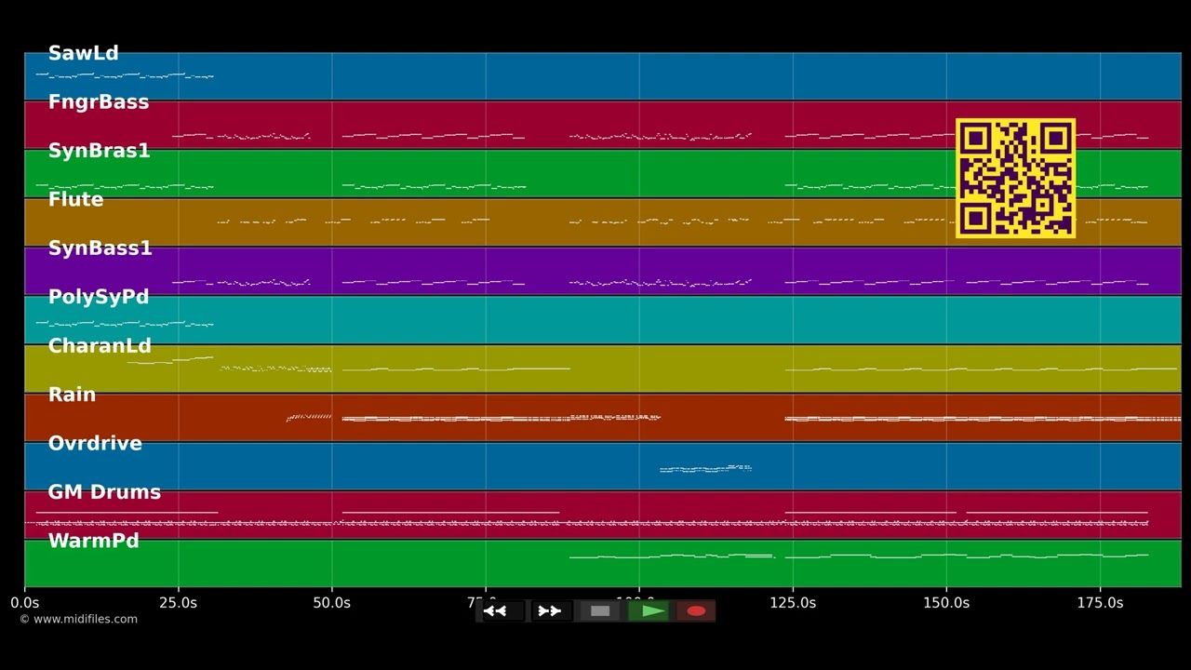
Task: Select the Ovrdrive track label
Action: click(x=95, y=443)
